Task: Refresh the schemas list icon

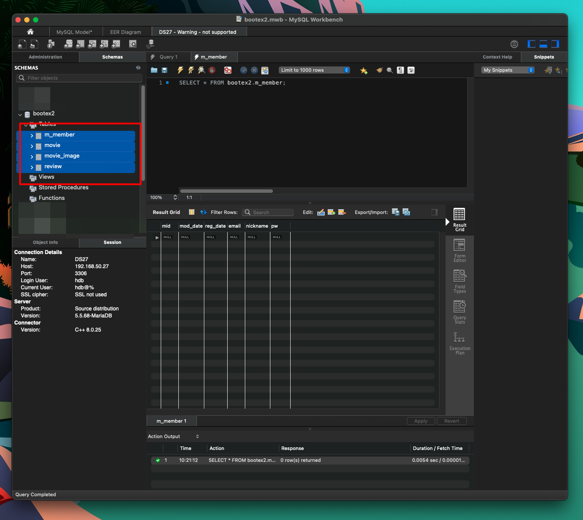Action: pyautogui.click(x=138, y=68)
